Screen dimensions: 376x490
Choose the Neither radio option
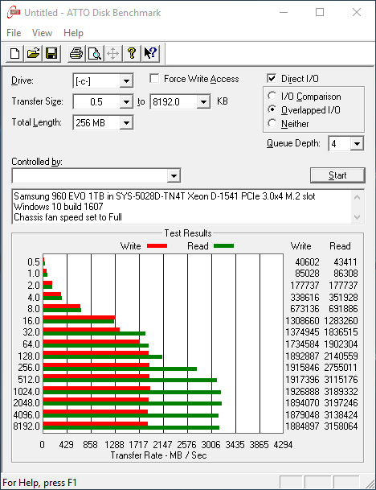pos(272,123)
